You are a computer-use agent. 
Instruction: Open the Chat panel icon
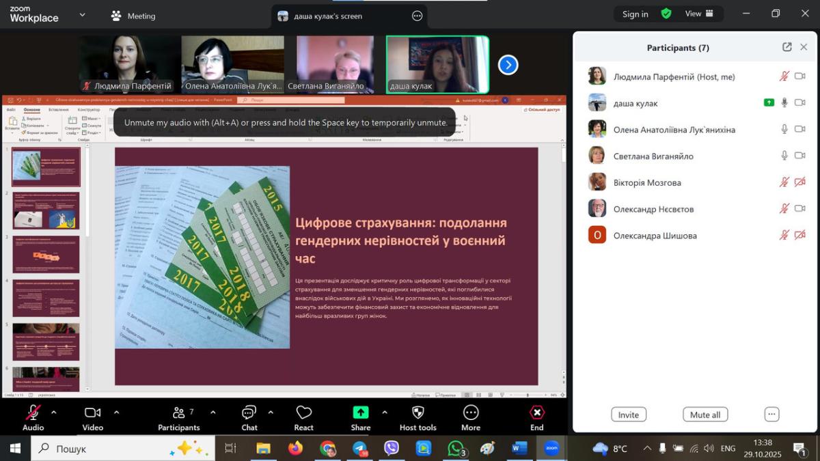point(249,413)
